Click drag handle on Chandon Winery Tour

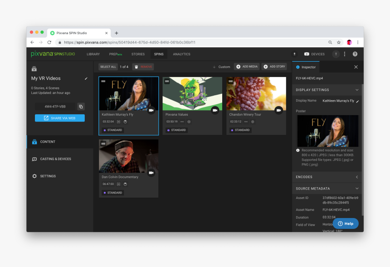230,81
